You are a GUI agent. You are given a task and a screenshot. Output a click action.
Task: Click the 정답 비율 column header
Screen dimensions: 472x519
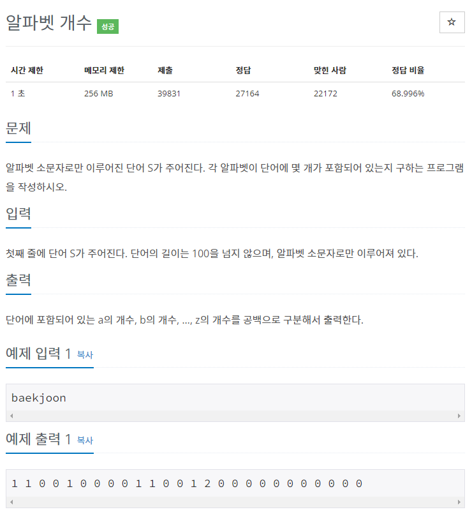tap(408, 70)
